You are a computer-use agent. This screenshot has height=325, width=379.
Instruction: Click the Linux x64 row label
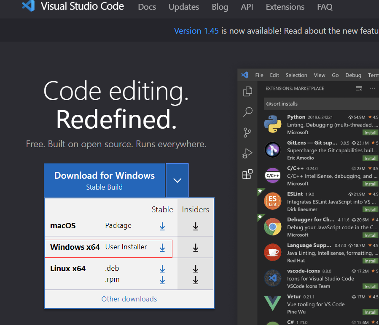point(68,269)
